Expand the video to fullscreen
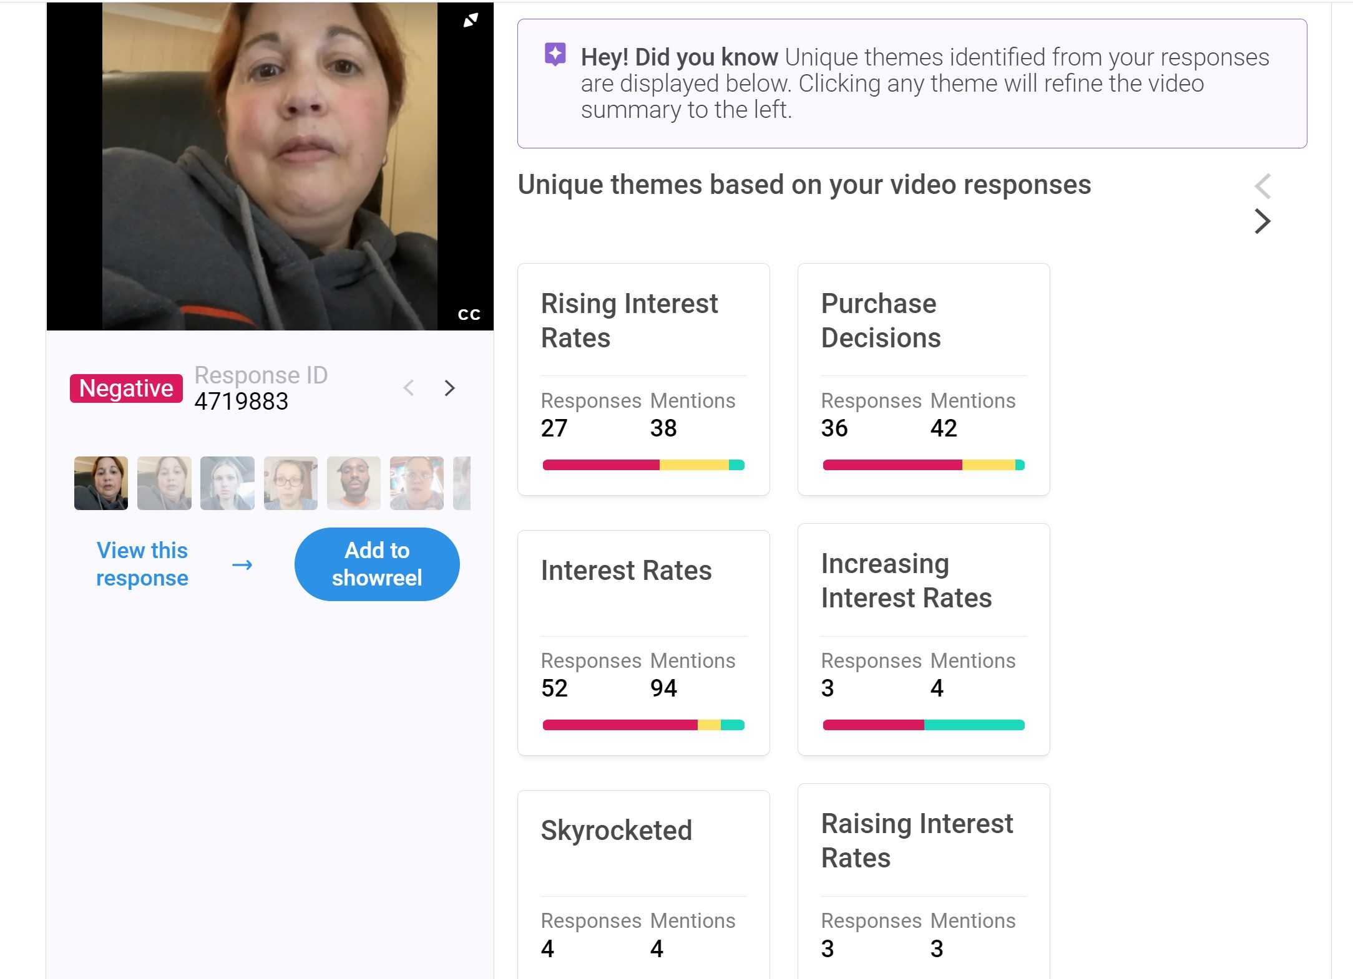Viewport: 1353px width, 979px height. coord(471,20)
